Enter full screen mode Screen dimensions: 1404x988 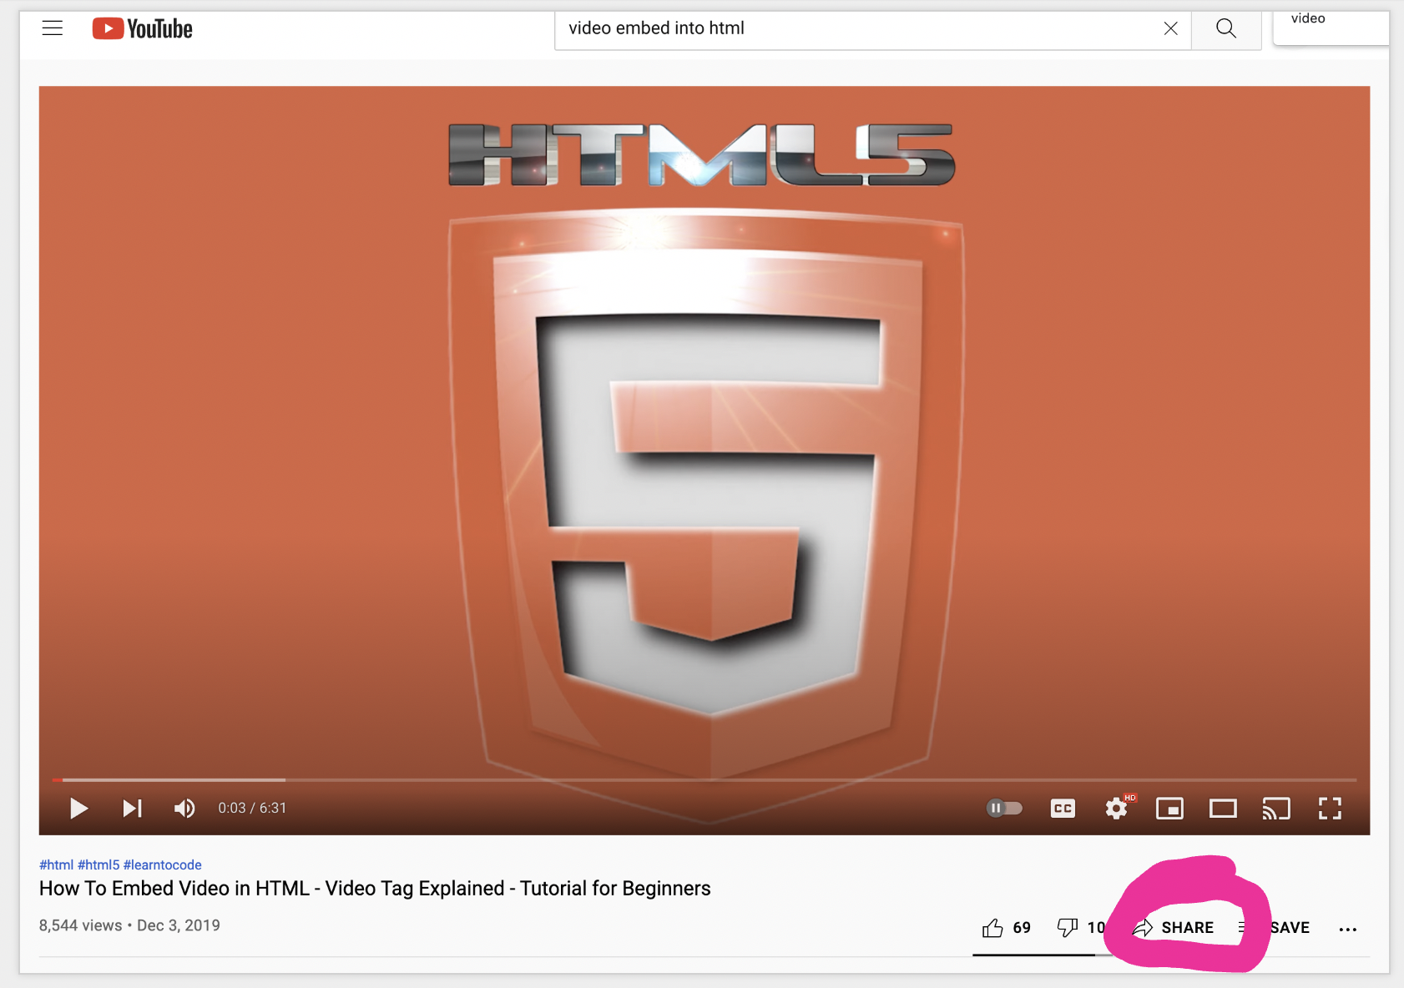coord(1330,808)
